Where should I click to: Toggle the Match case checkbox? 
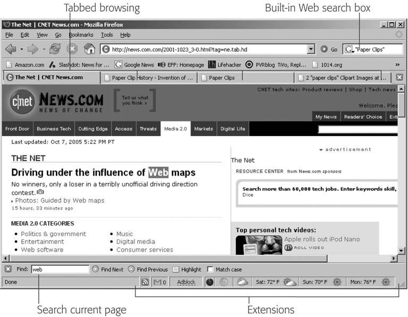click(x=210, y=270)
